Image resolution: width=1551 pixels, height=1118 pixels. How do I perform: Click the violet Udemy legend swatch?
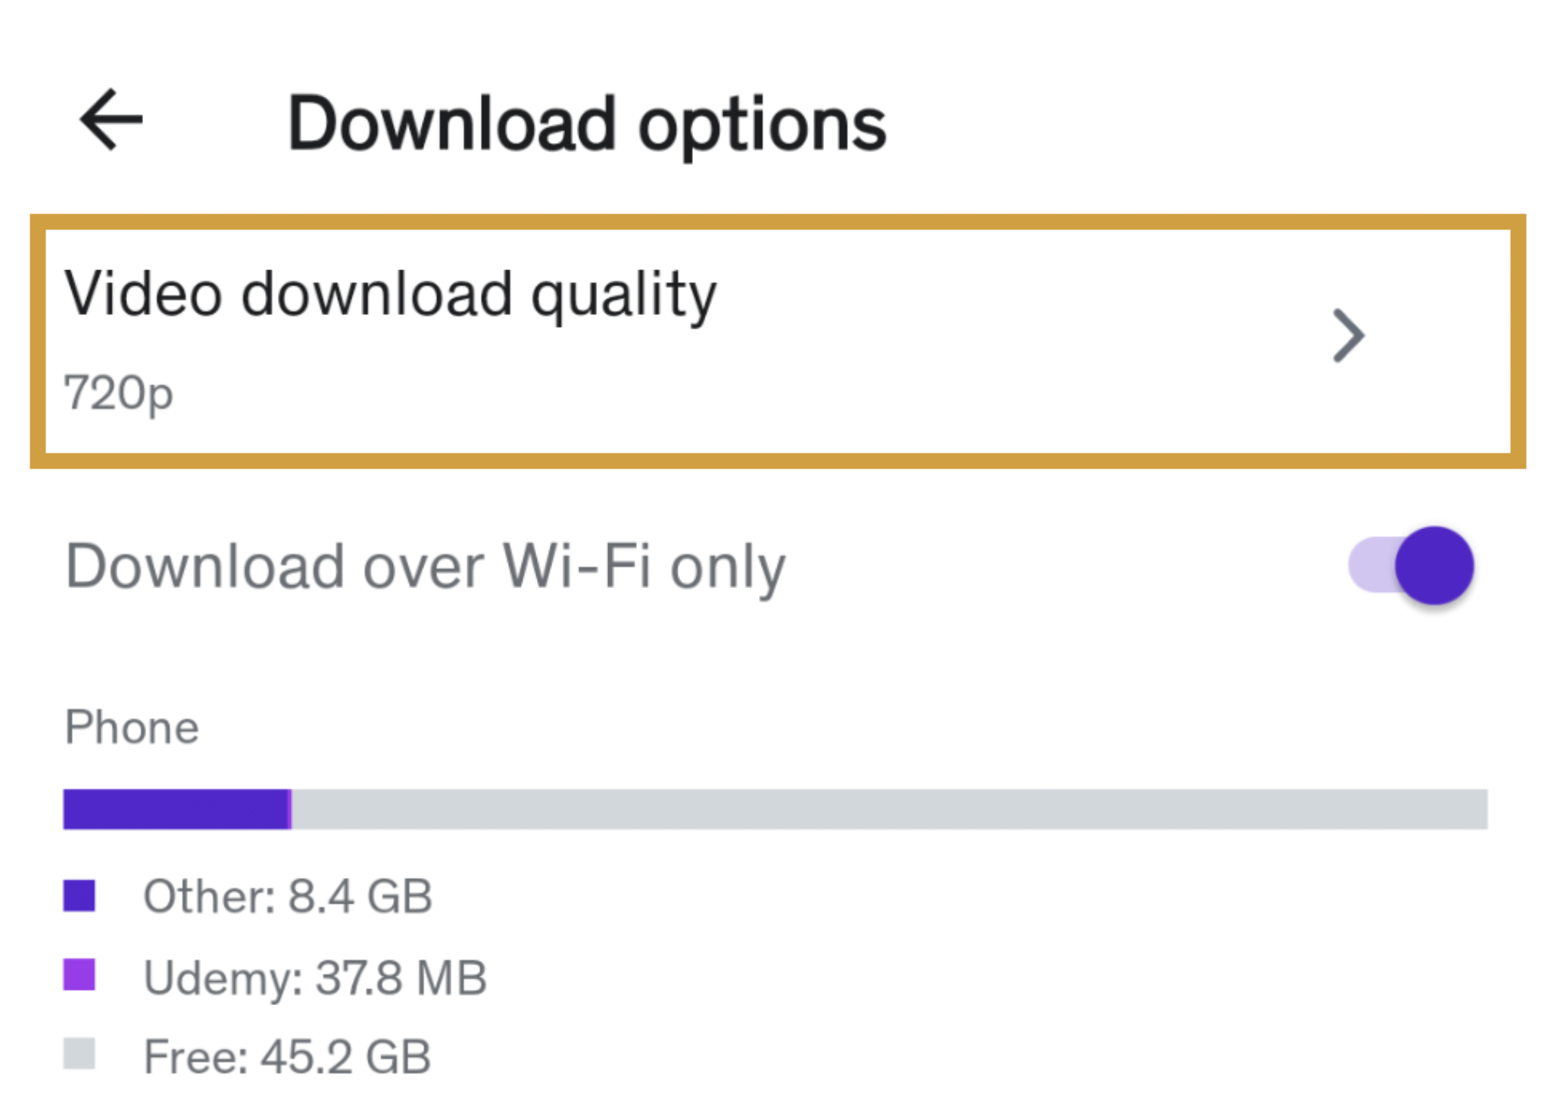coord(80,975)
